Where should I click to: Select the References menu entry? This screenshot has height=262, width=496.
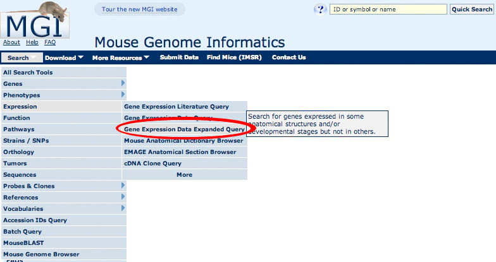point(64,197)
